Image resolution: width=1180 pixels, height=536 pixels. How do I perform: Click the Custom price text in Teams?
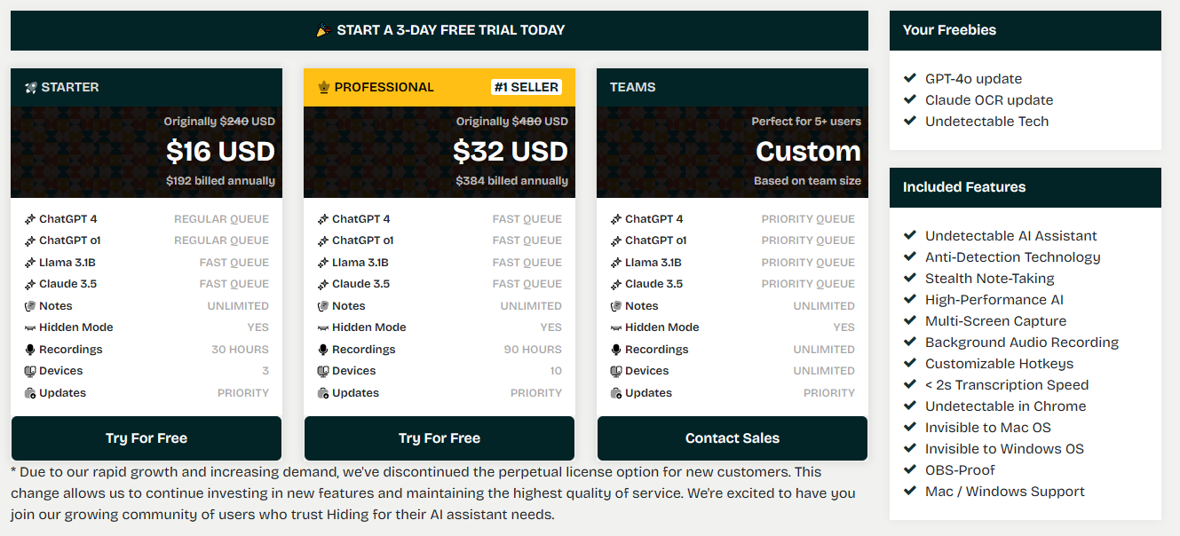coord(808,152)
